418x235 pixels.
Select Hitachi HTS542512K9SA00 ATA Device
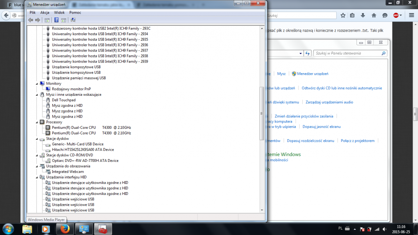click(83, 150)
